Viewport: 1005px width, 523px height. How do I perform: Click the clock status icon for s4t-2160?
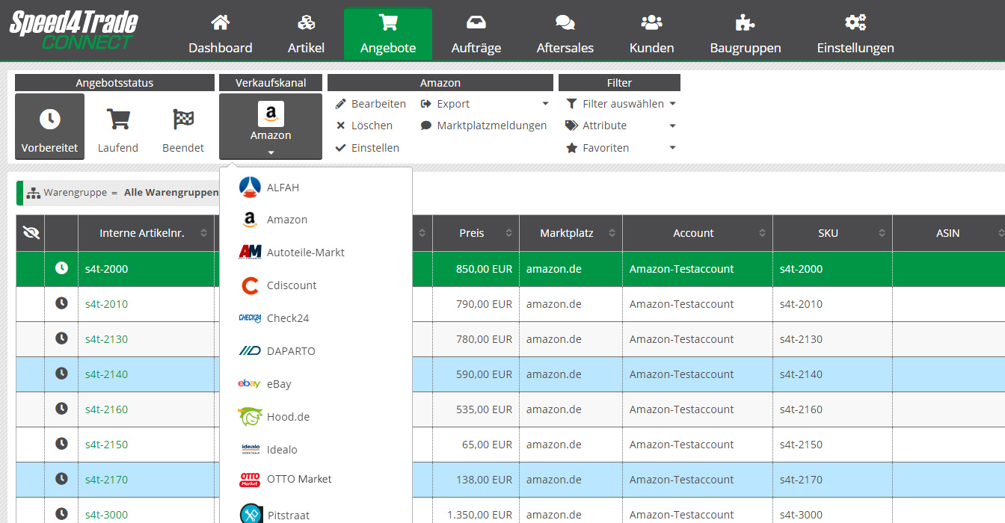pyautogui.click(x=61, y=409)
